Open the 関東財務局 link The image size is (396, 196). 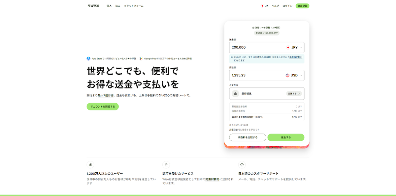click(x=212, y=179)
